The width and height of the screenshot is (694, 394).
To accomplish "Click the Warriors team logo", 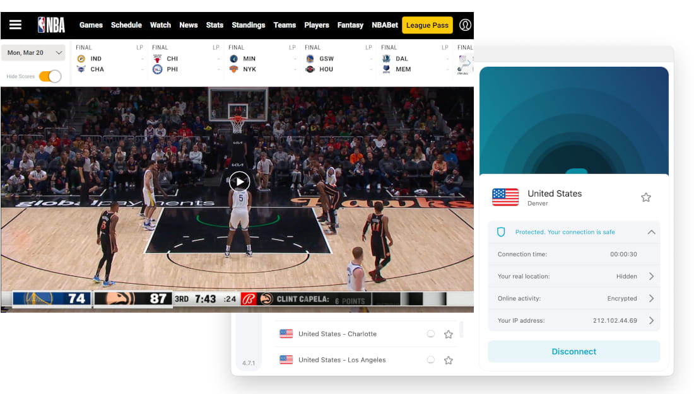I will [x=310, y=59].
